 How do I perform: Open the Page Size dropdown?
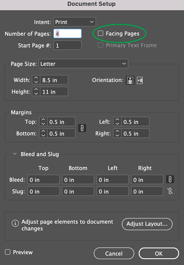pyautogui.click(x=83, y=64)
